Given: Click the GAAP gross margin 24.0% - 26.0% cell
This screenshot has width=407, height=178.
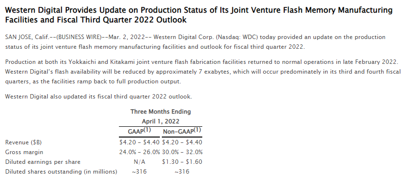Looking at the screenshot, I should click(139, 152).
